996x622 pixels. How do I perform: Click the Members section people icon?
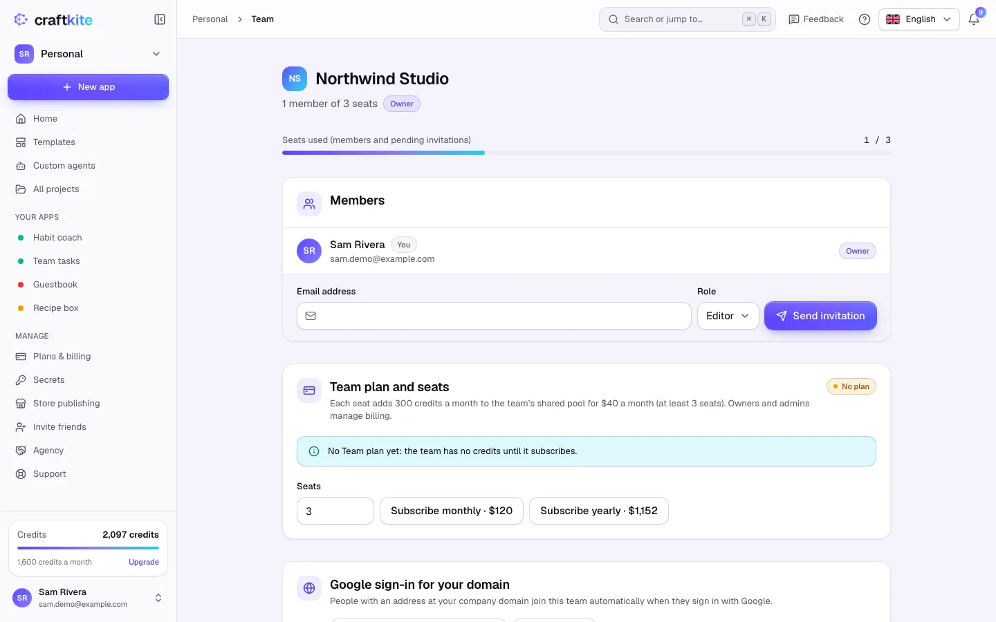[x=309, y=204]
